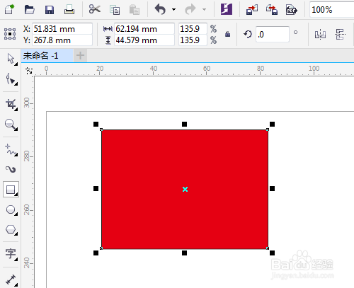Select the Freehand drawing tool

point(11,149)
